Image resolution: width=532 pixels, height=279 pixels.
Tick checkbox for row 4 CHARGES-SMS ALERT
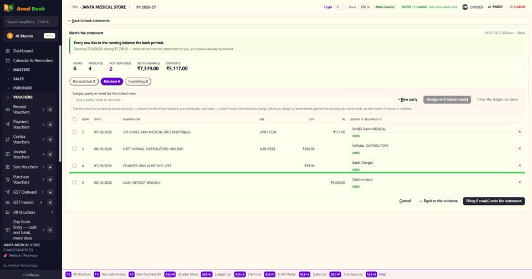(x=74, y=166)
